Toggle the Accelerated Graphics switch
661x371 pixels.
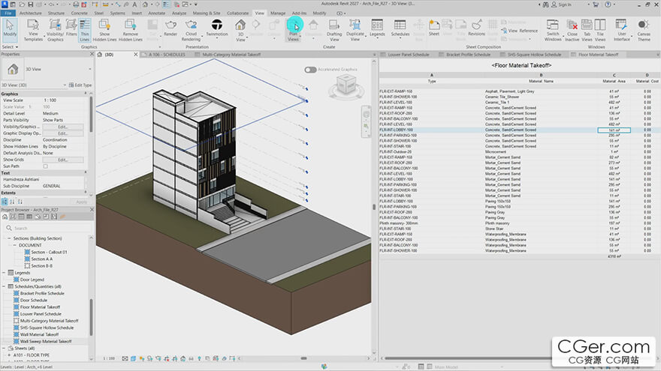coord(310,70)
